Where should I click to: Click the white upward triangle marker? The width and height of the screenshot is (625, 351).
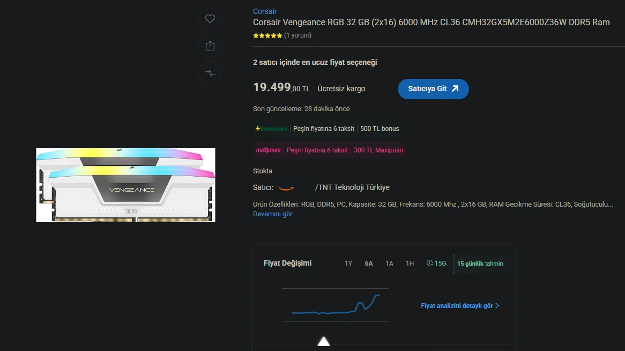pyautogui.click(x=324, y=341)
